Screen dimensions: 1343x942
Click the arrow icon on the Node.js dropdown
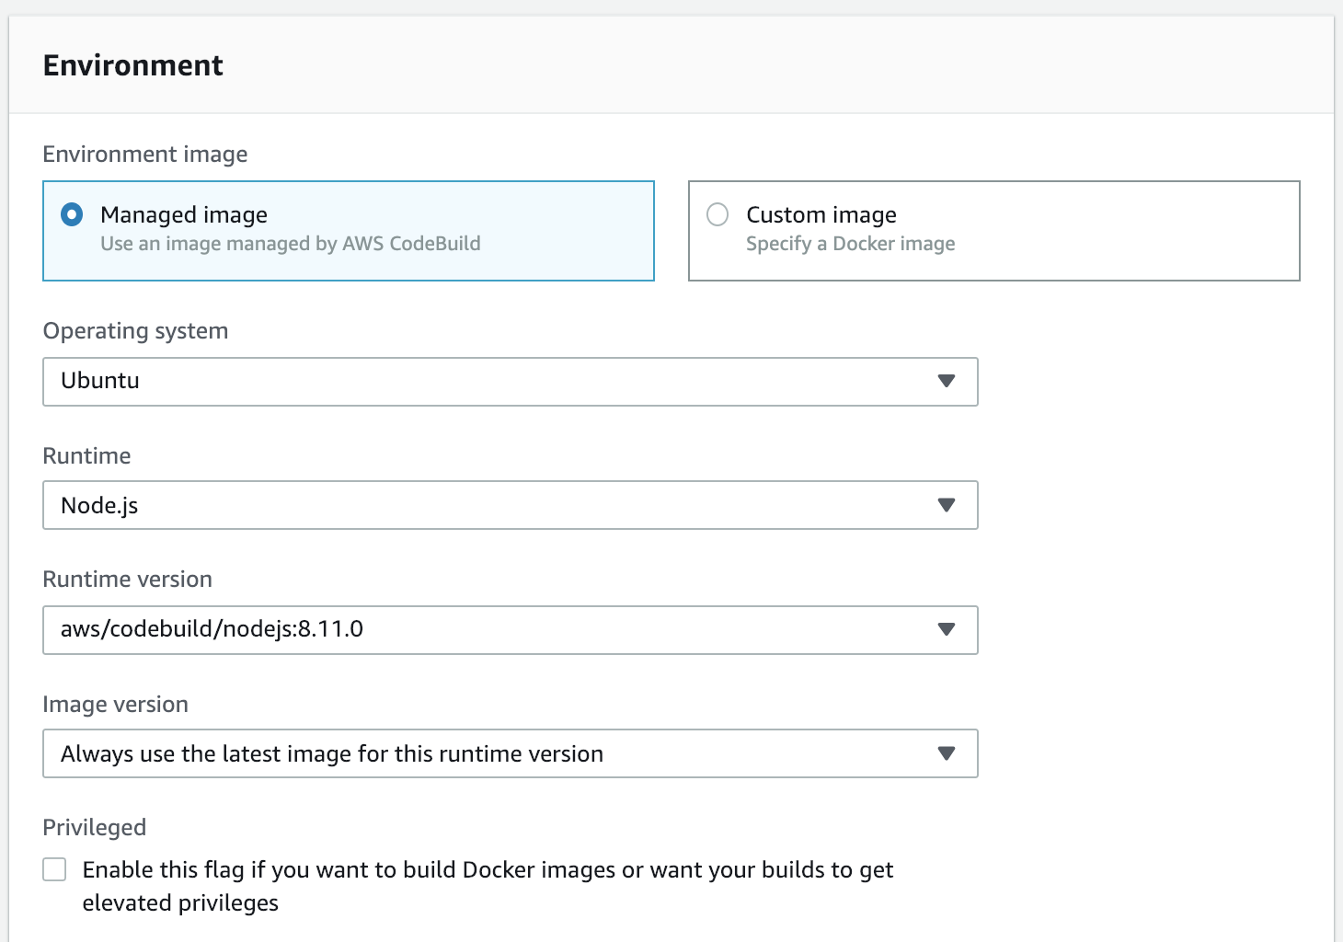(x=946, y=505)
